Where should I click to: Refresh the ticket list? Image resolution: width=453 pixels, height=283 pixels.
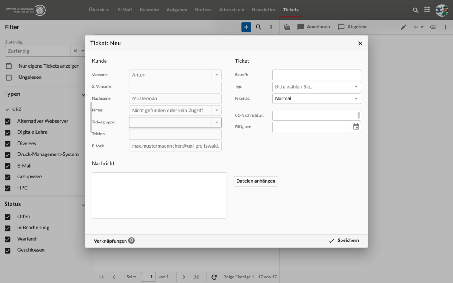pyautogui.click(x=214, y=277)
